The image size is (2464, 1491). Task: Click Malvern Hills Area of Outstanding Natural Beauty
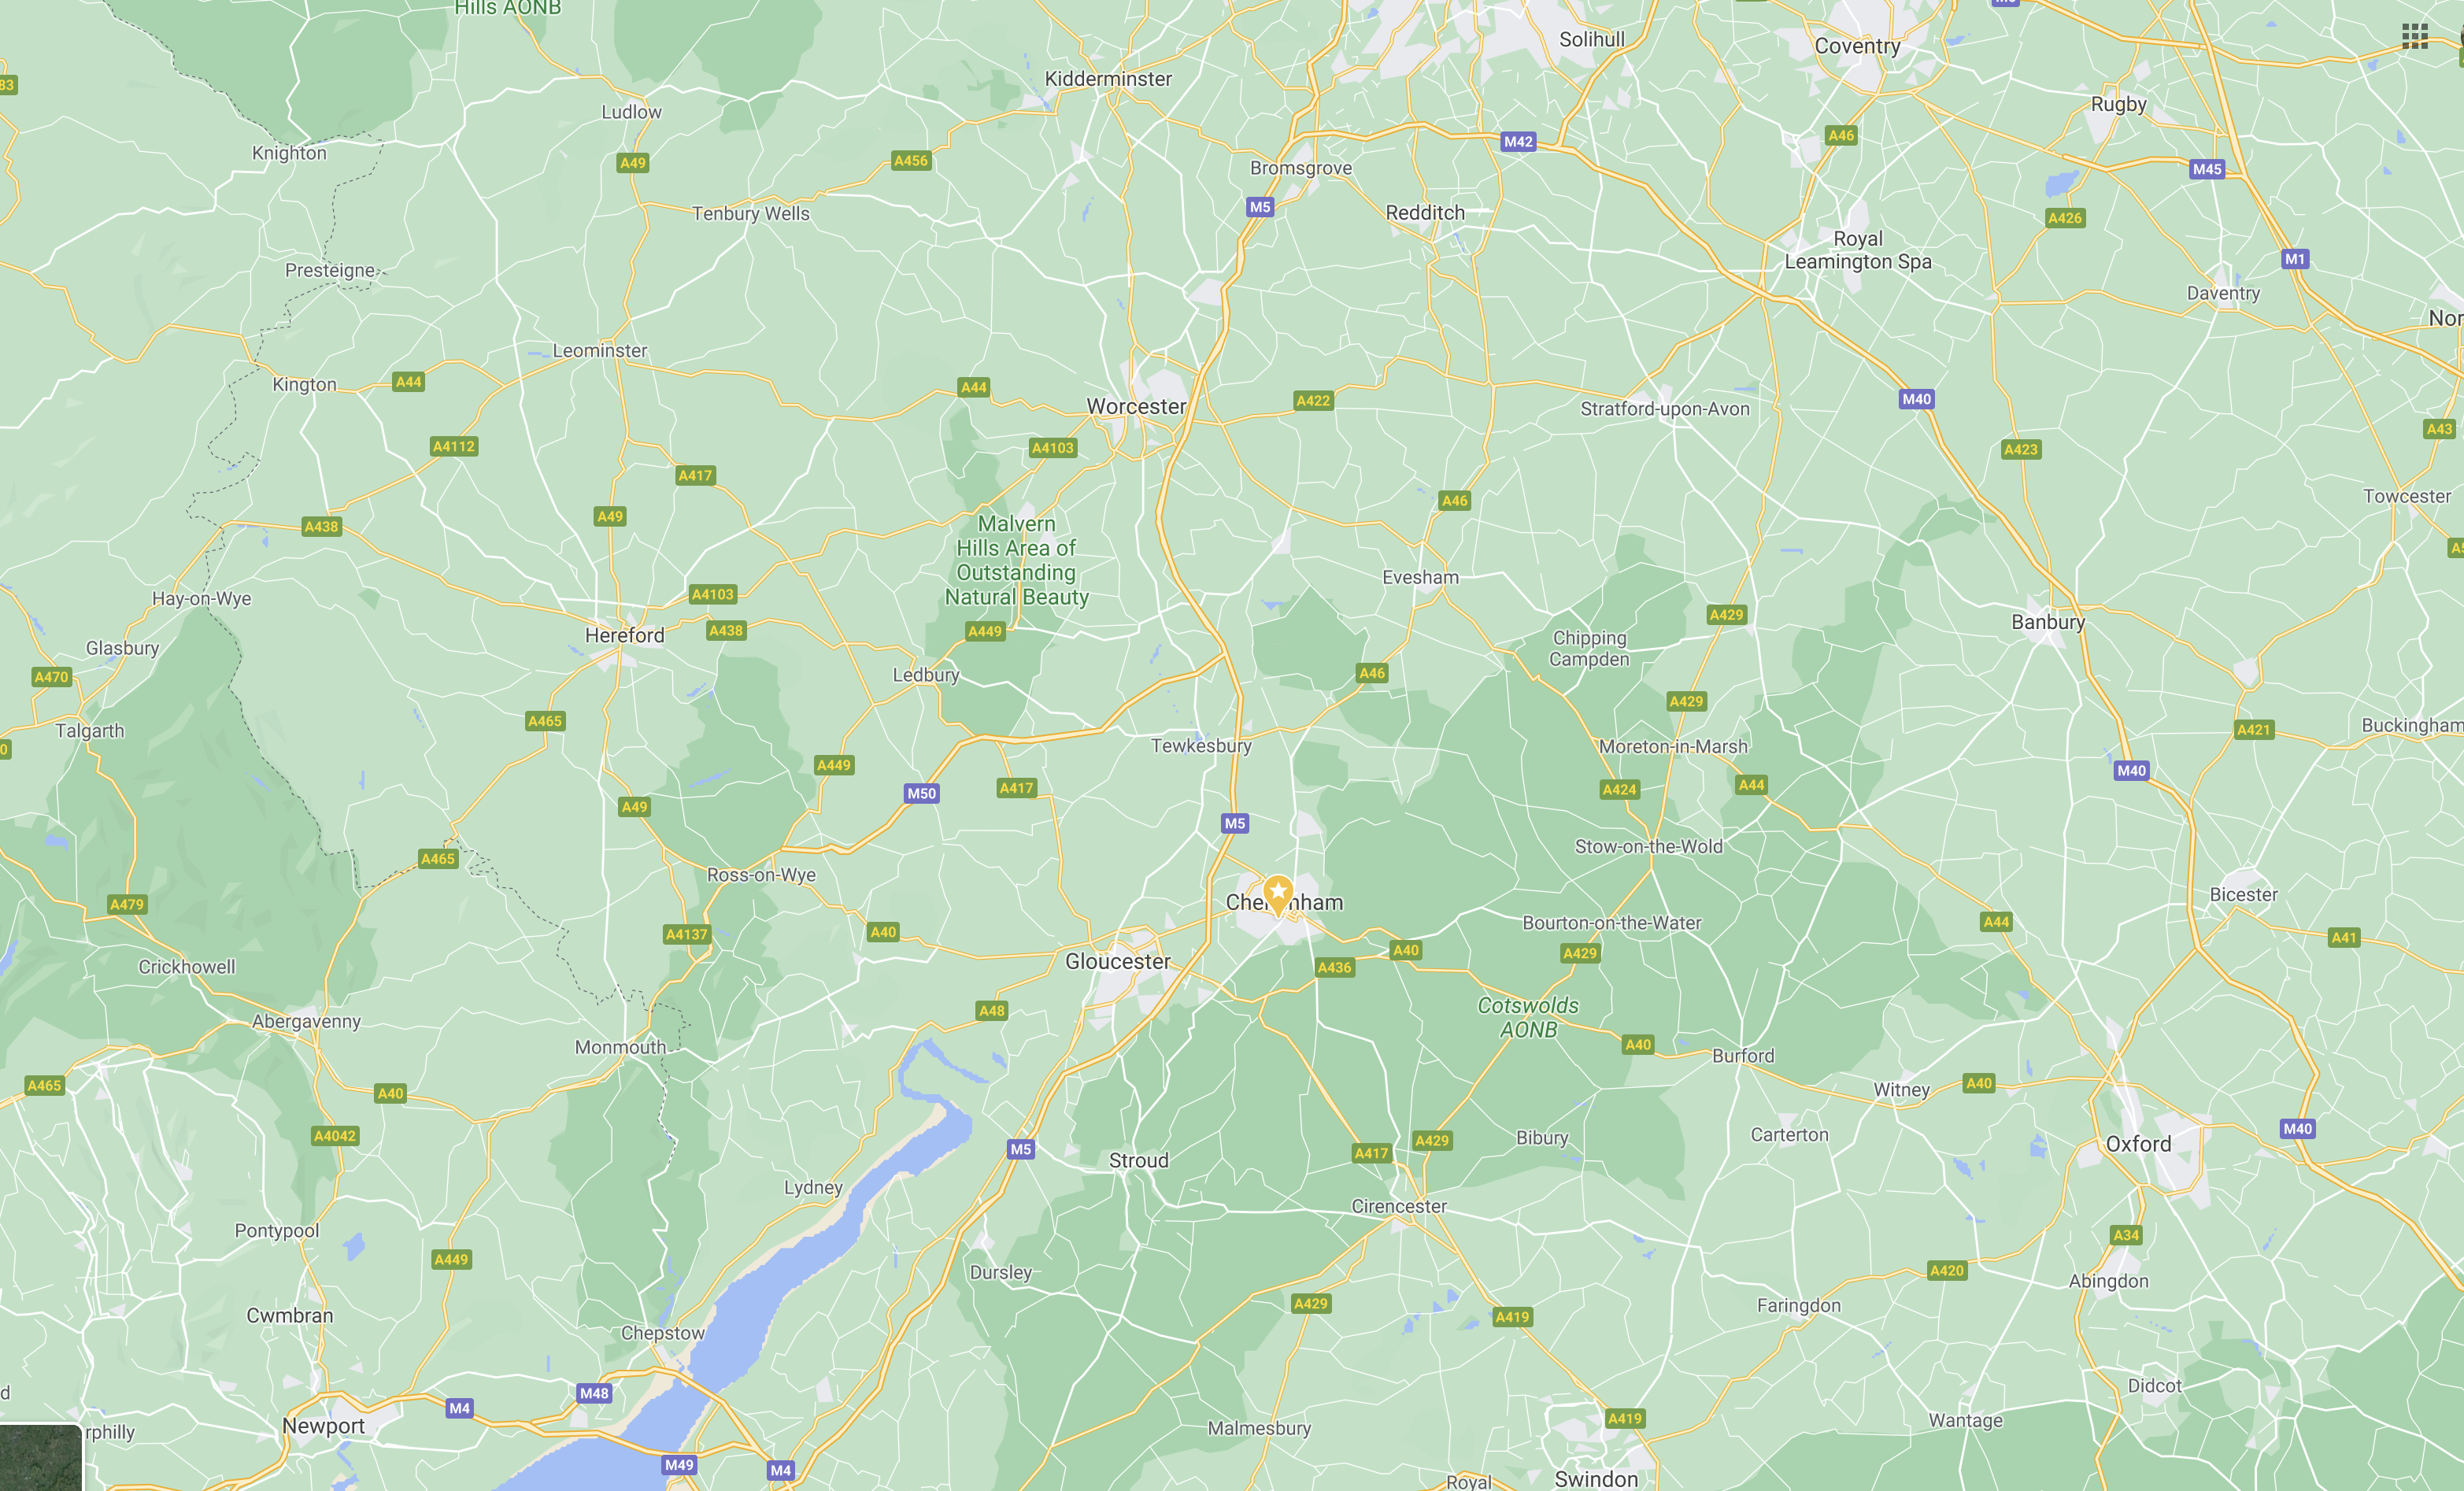[x=1016, y=560]
